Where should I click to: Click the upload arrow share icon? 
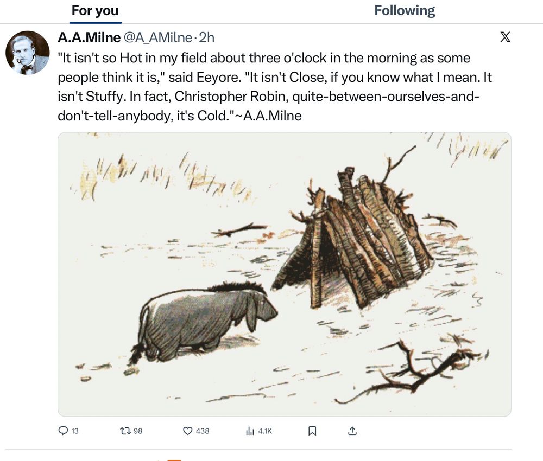[352, 431]
